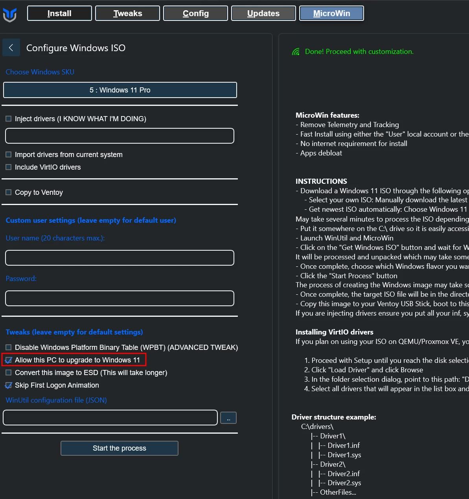Go to the Updates tab
Viewport: 469px width, 499px height.
(263, 13)
